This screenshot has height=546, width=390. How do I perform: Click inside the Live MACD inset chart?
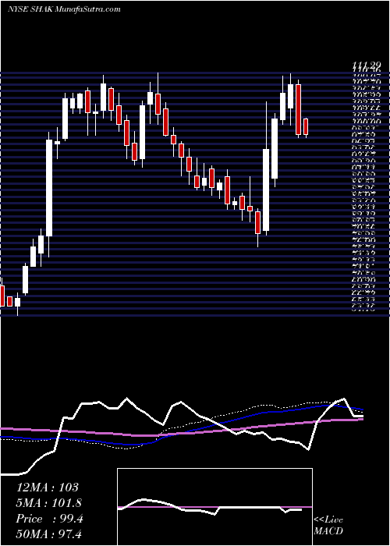coord(214,507)
